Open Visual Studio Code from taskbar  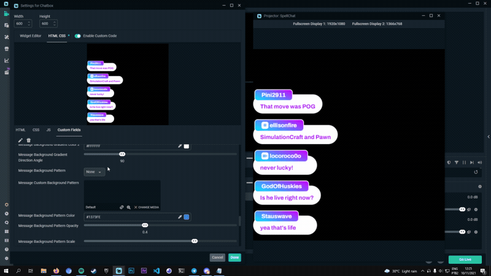[157, 270]
